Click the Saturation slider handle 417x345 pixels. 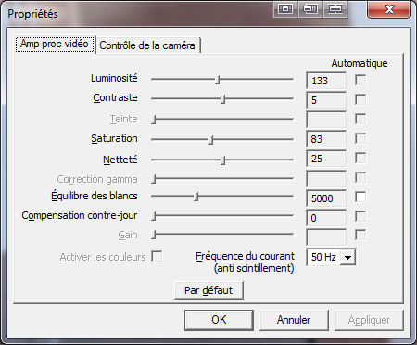(211, 140)
